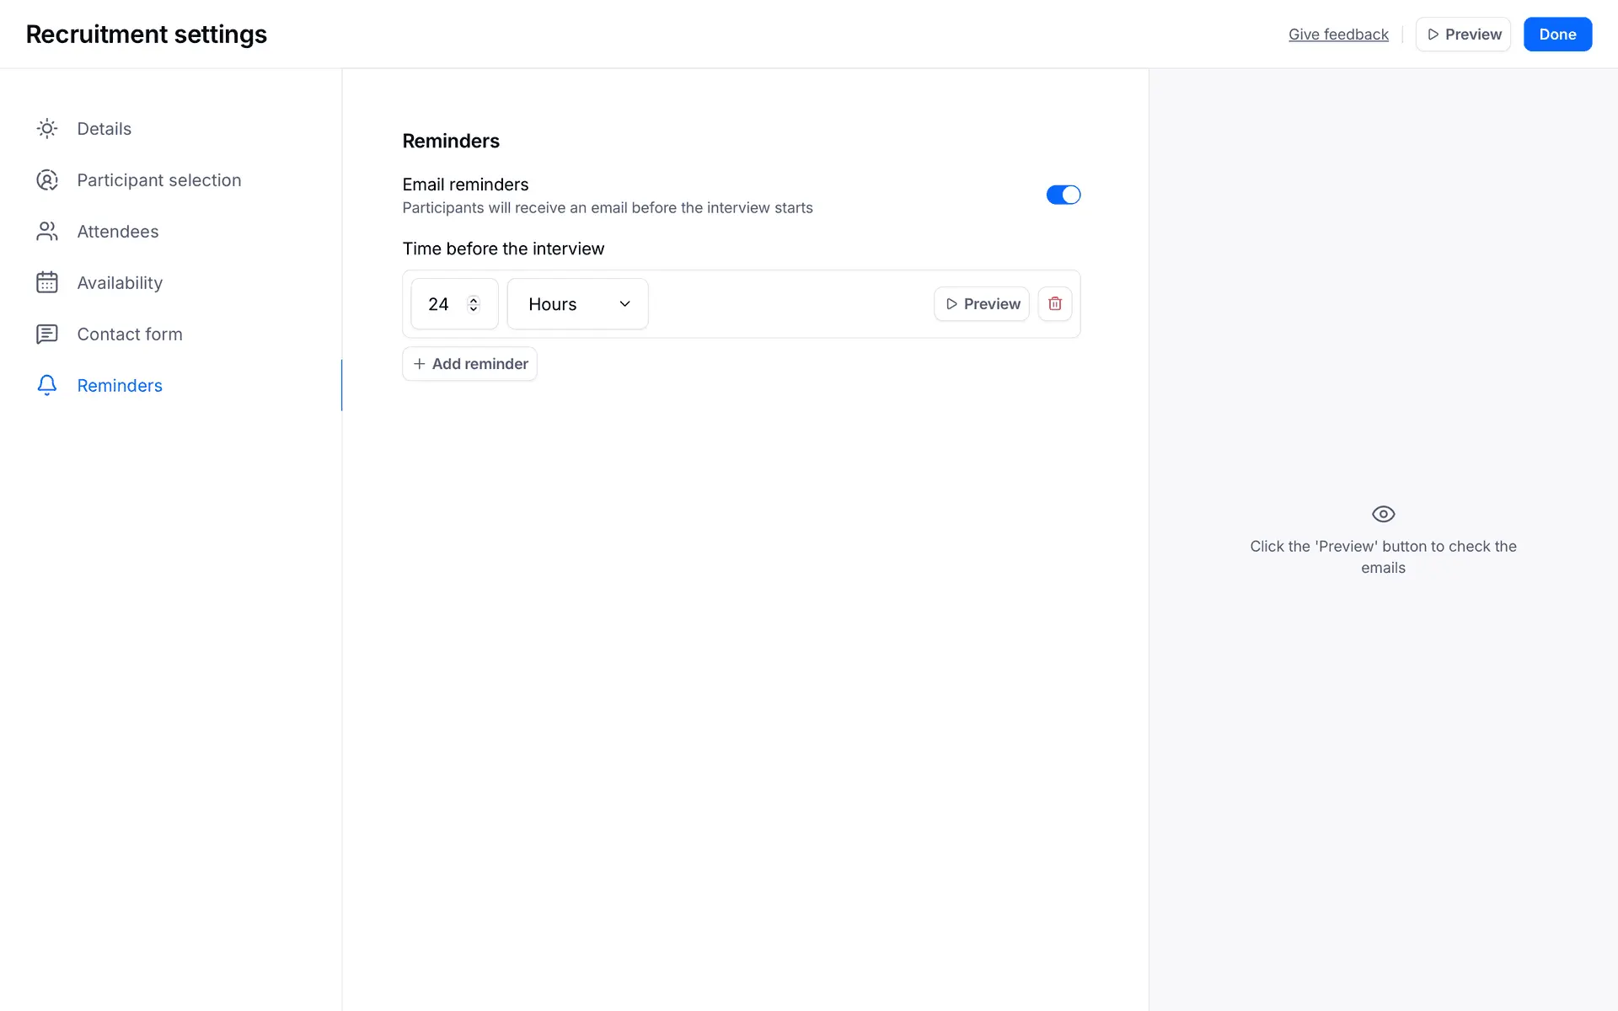Click into the 24 time input field
The image size is (1618, 1011).
[439, 304]
